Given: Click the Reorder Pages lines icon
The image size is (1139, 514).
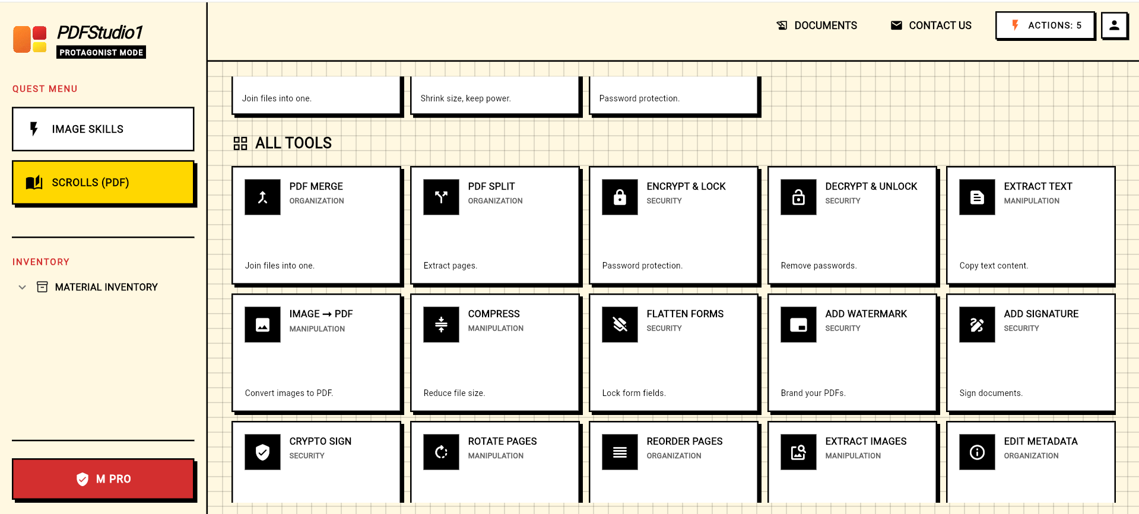Looking at the screenshot, I should pos(620,452).
